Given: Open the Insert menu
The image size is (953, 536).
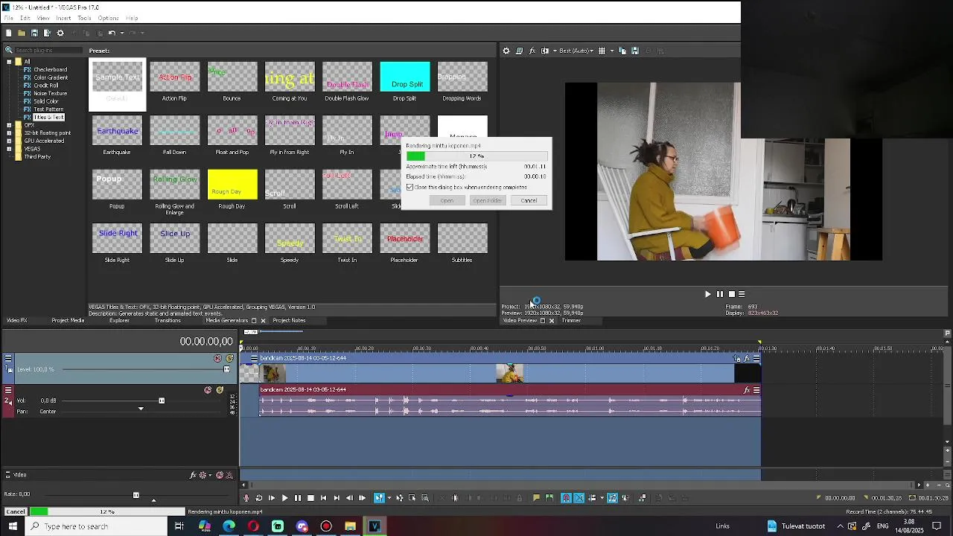Looking at the screenshot, I should [63, 18].
